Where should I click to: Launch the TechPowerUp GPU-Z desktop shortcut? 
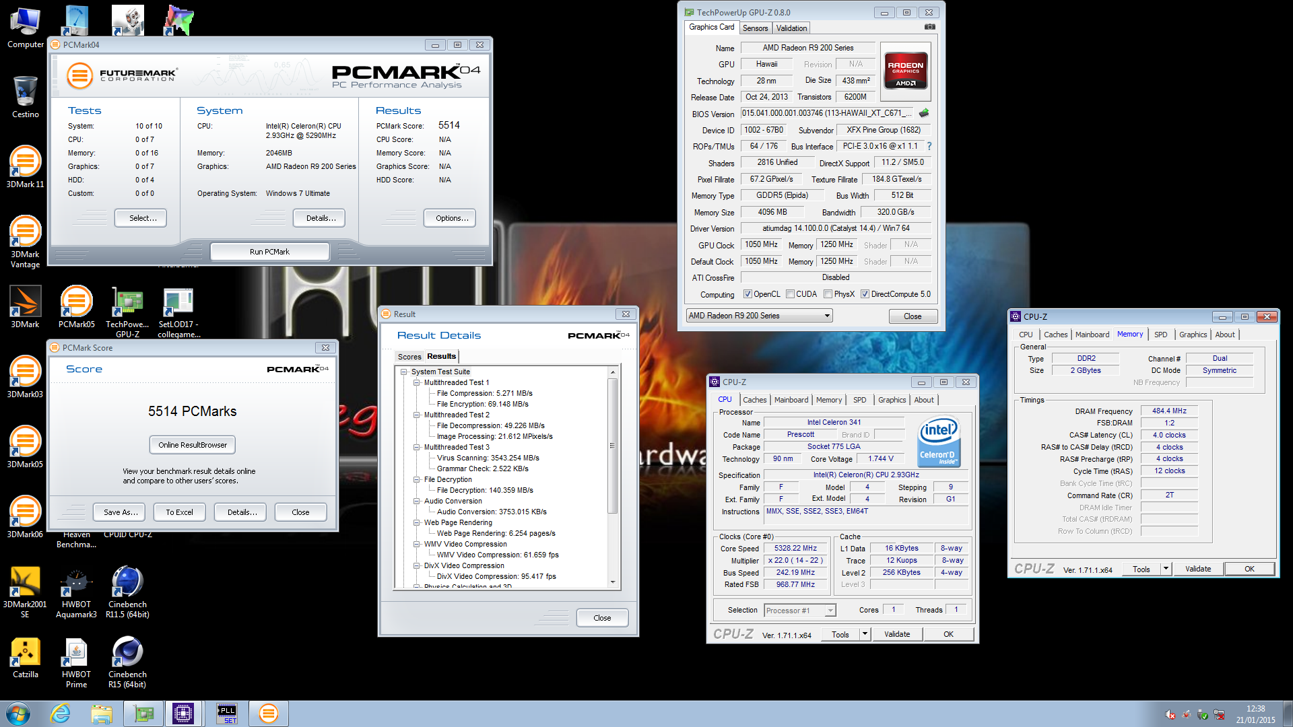click(x=128, y=312)
